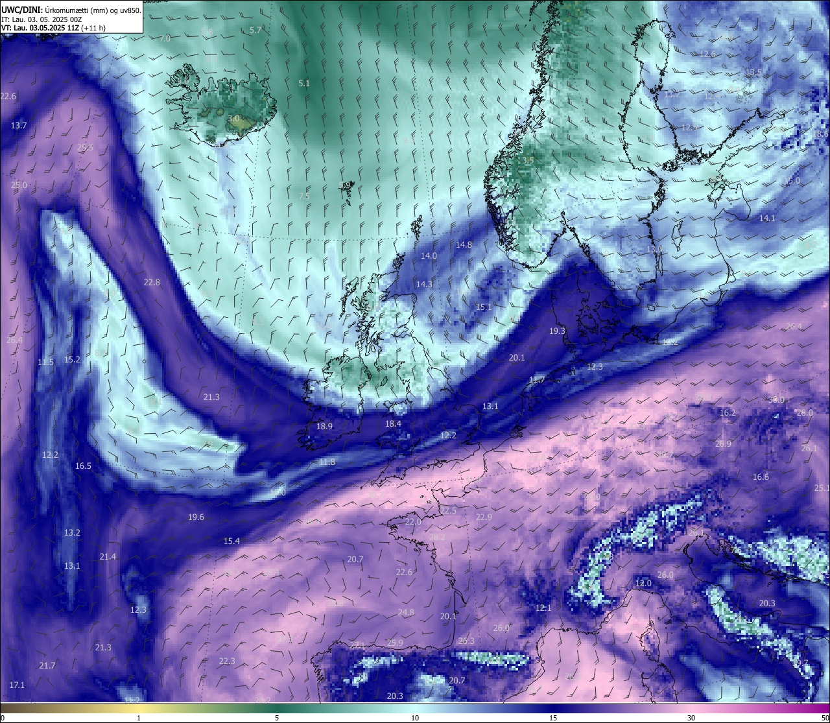Click the map value '25.5'
Screen dimensions: 830x723
85,148
